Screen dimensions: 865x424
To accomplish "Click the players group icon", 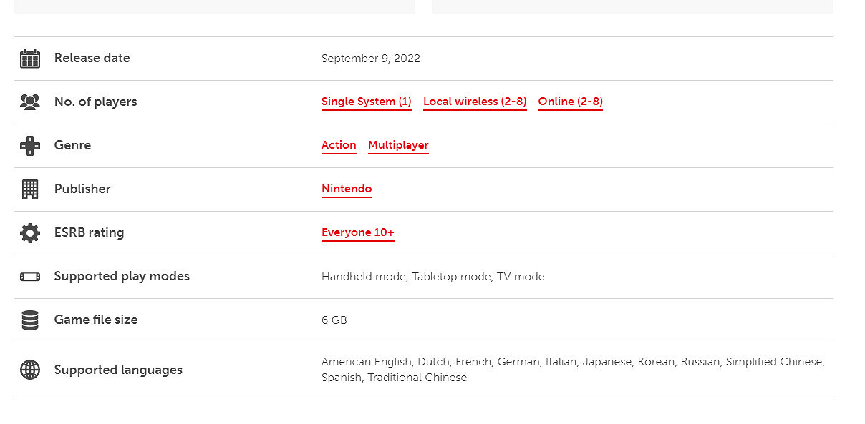I will pyautogui.click(x=30, y=102).
